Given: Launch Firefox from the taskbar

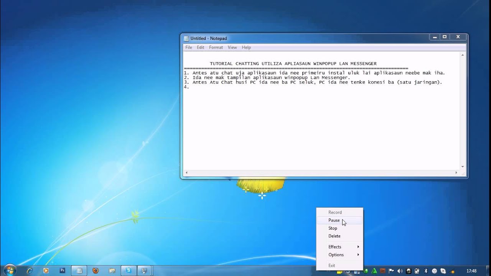Looking at the screenshot, I should click(96, 271).
